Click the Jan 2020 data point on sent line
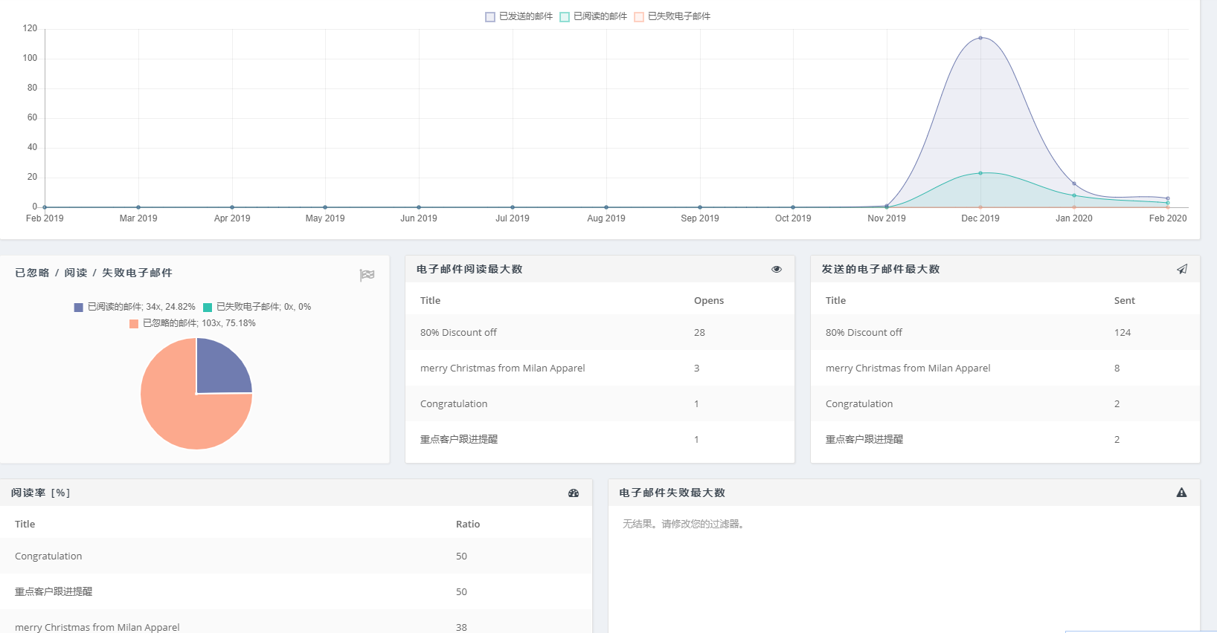This screenshot has height=633, width=1217. coord(1073,184)
